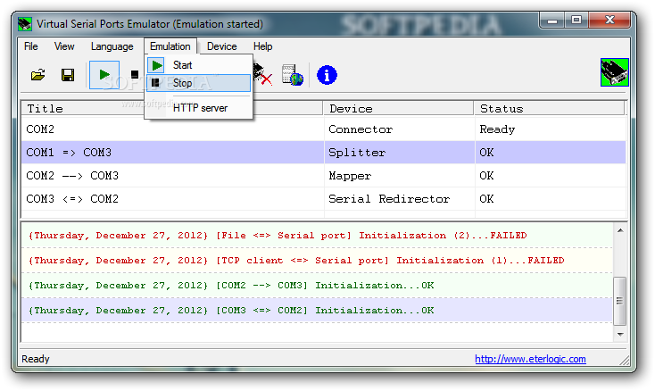Click the green serial connector logo icon
This screenshot has width=655, height=391.
tap(615, 72)
